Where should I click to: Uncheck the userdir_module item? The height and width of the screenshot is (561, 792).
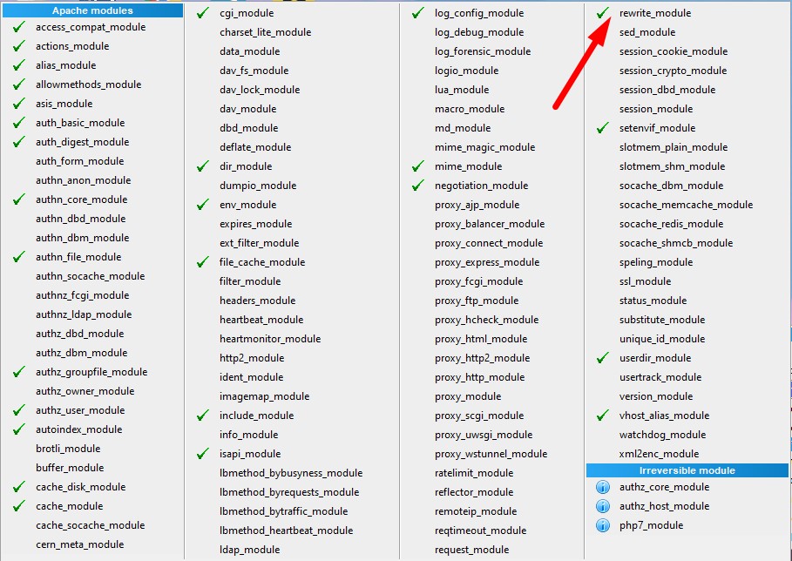(654, 358)
